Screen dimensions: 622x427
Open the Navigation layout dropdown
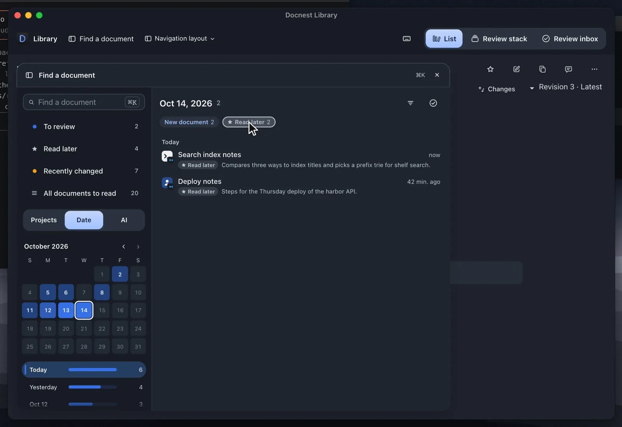180,38
